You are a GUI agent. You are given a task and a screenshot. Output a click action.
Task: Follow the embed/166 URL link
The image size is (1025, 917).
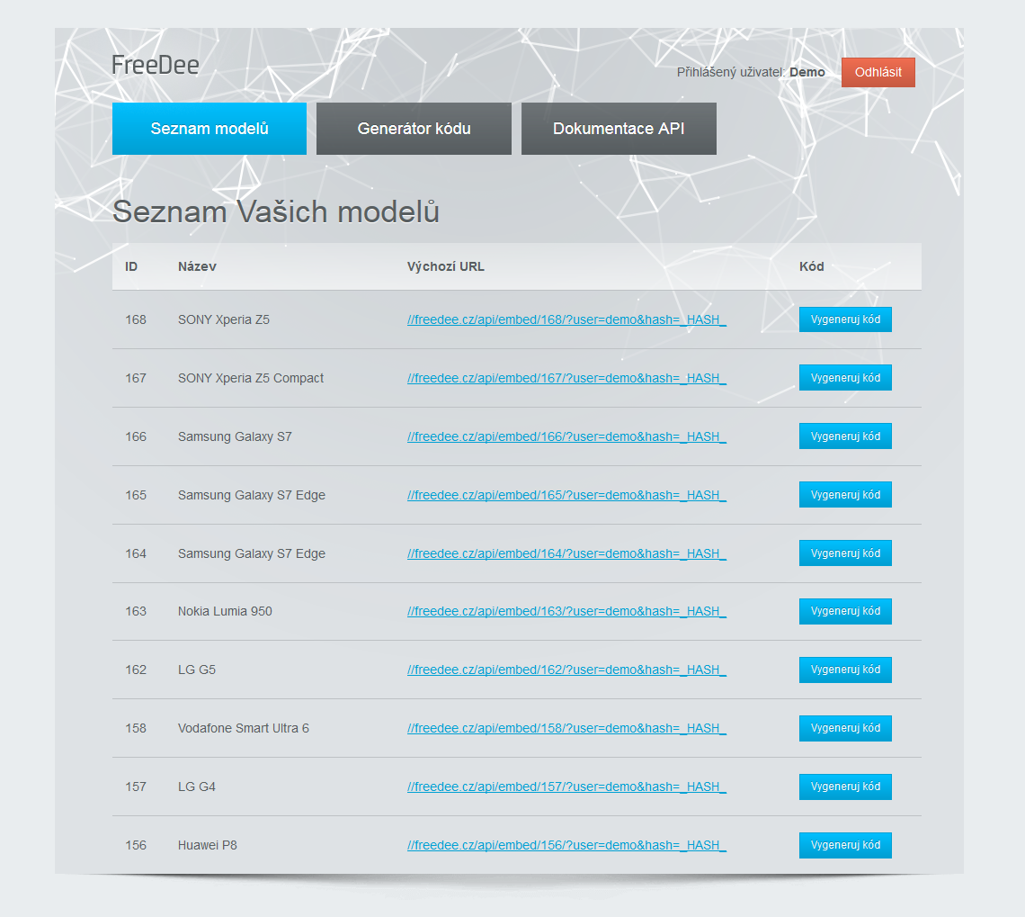coord(566,436)
